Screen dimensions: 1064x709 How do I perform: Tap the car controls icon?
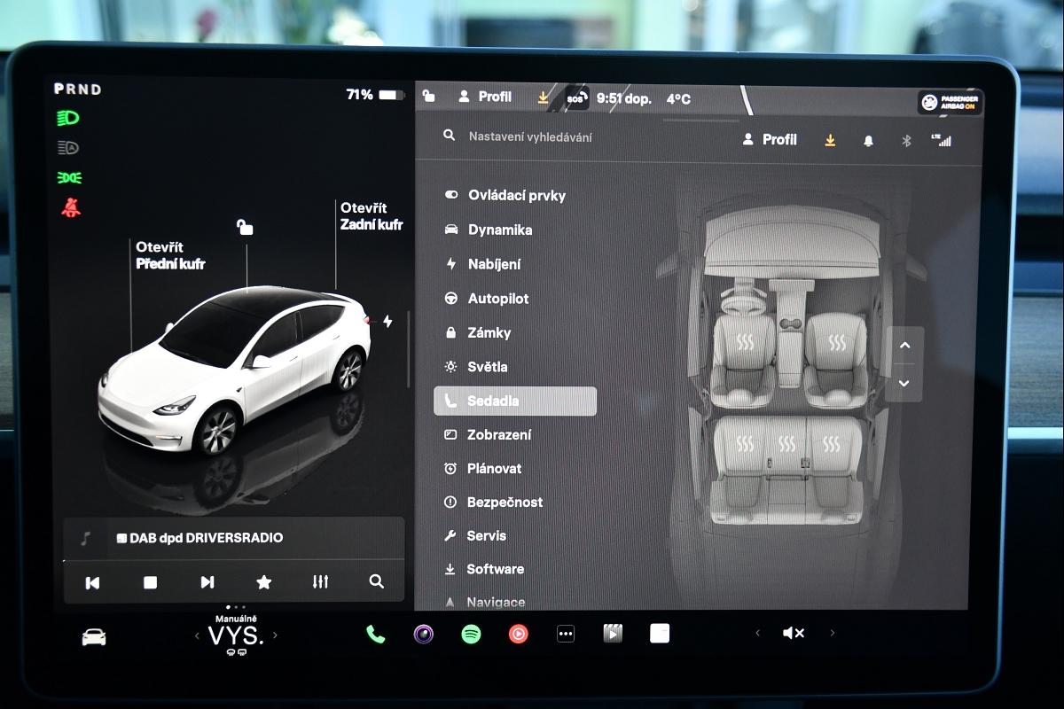click(x=94, y=637)
